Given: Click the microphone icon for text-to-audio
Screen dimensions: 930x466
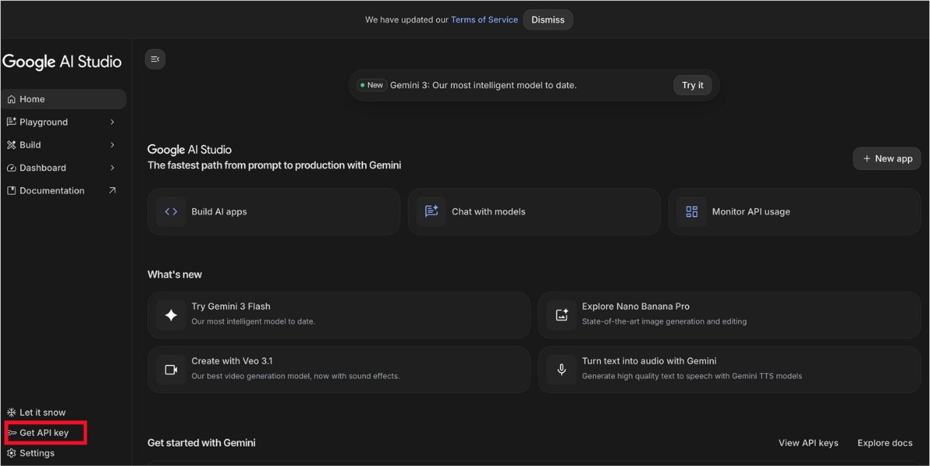Looking at the screenshot, I should [562, 369].
